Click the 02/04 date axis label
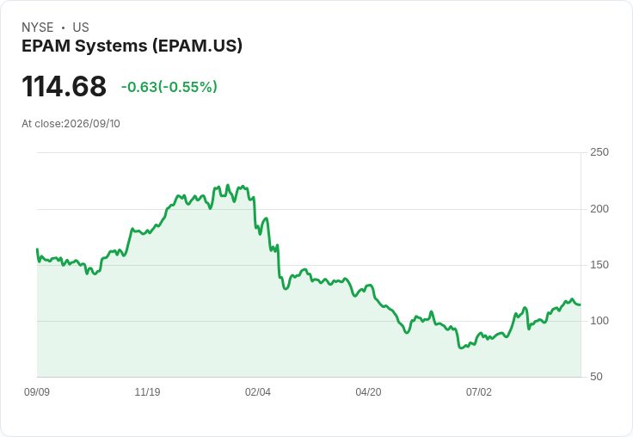The width and height of the screenshot is (633, 437). 258,392
